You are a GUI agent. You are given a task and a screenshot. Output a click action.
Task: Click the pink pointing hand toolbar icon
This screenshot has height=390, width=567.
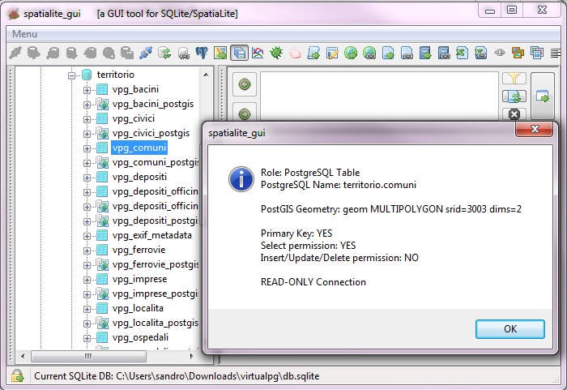coord(295,54)
